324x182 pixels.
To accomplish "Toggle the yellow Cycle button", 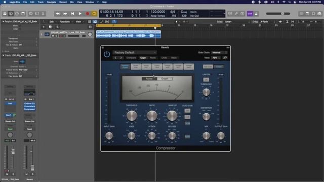I will coord(94,14).
